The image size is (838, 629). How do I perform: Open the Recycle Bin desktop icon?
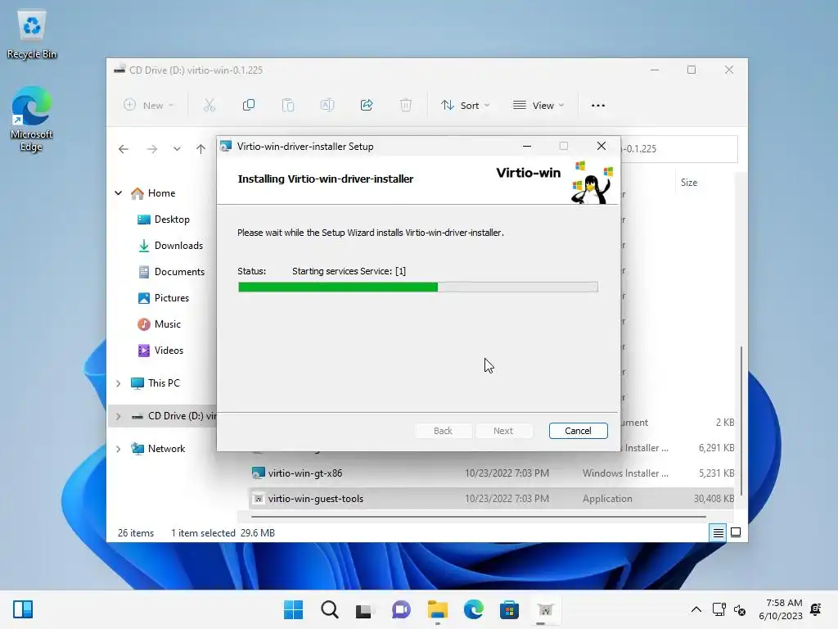pos(32,35)
